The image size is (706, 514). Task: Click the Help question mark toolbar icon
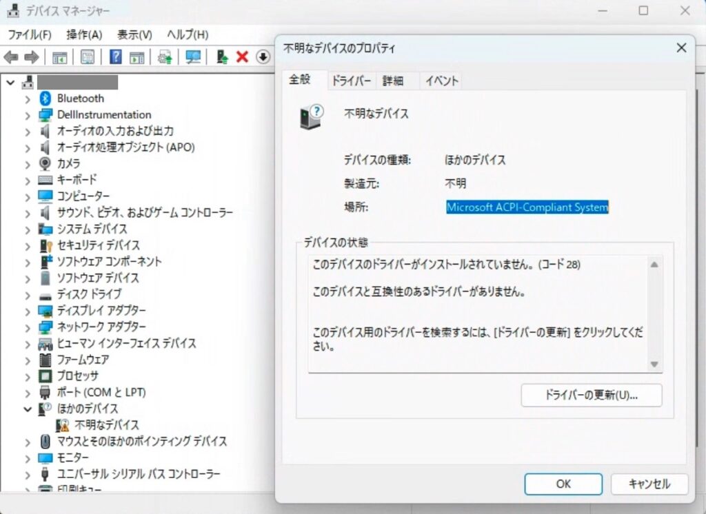(117, 57)
